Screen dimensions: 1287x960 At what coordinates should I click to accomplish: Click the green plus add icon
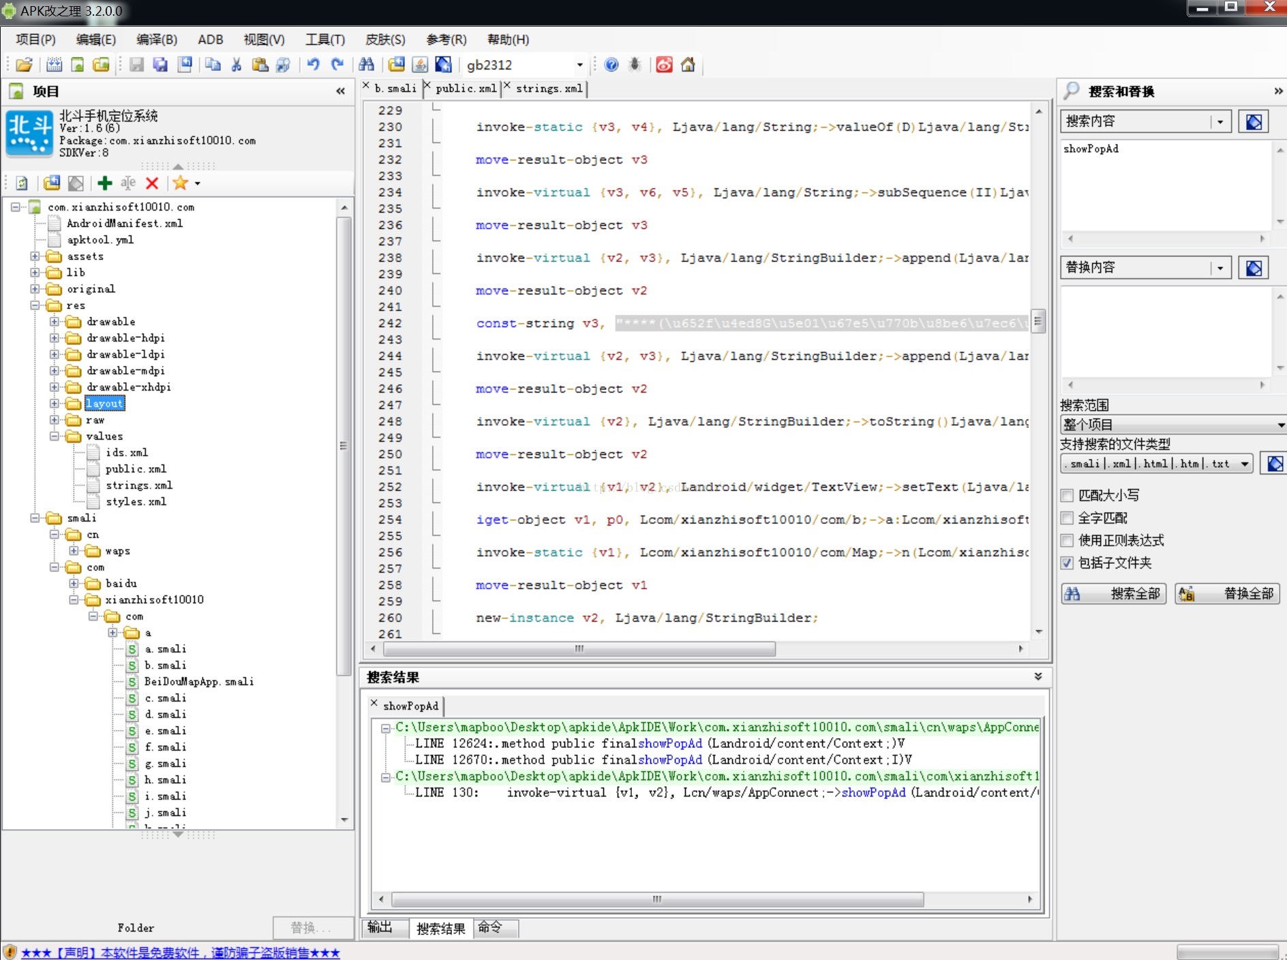pos(104,183)
